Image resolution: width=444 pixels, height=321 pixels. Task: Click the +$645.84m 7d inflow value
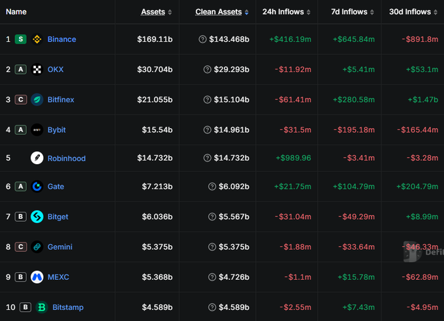tap(354, 39)
